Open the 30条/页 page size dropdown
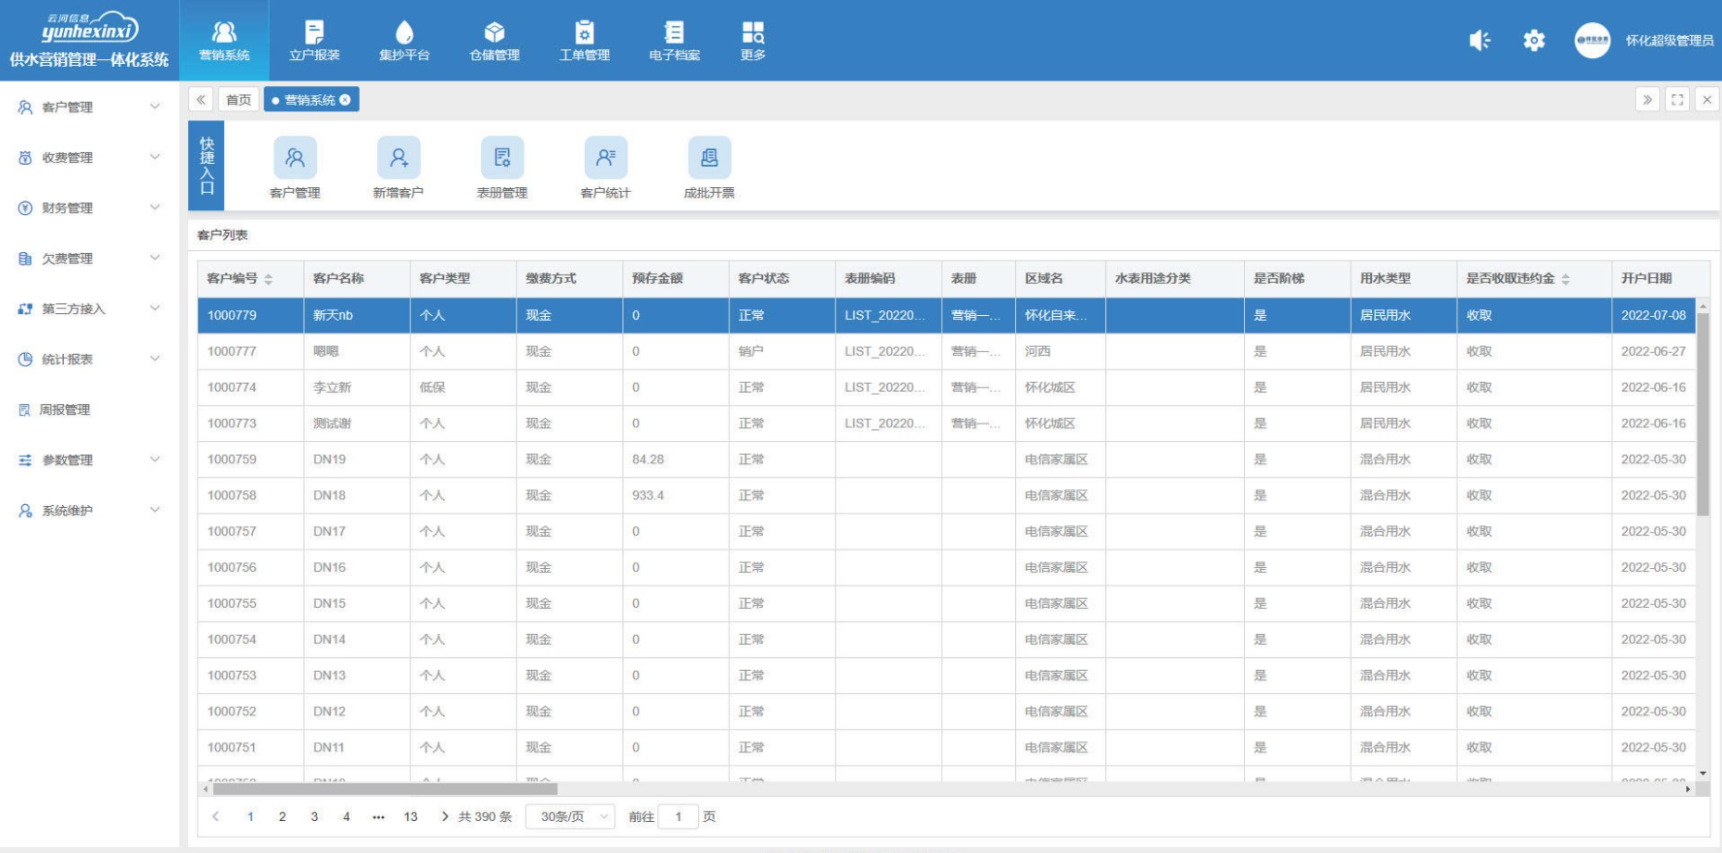This screenshot has width=1722, height=853. (x=570, y=816)
